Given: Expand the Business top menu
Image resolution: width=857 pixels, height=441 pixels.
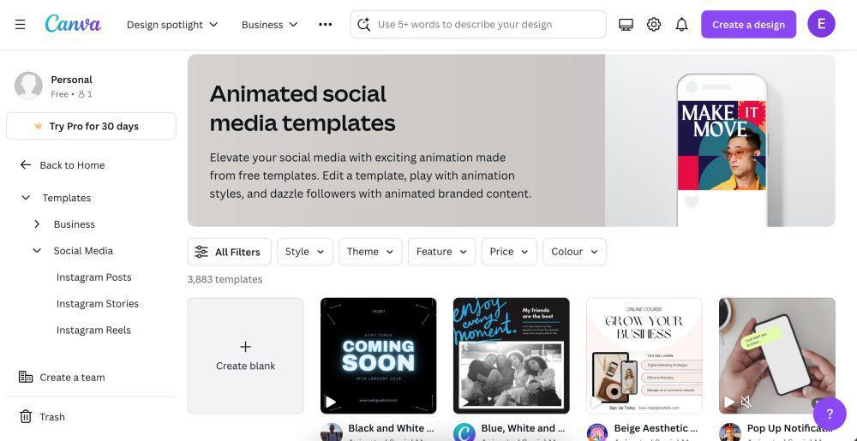Looking at the screenshot, I should coord(269,25).
